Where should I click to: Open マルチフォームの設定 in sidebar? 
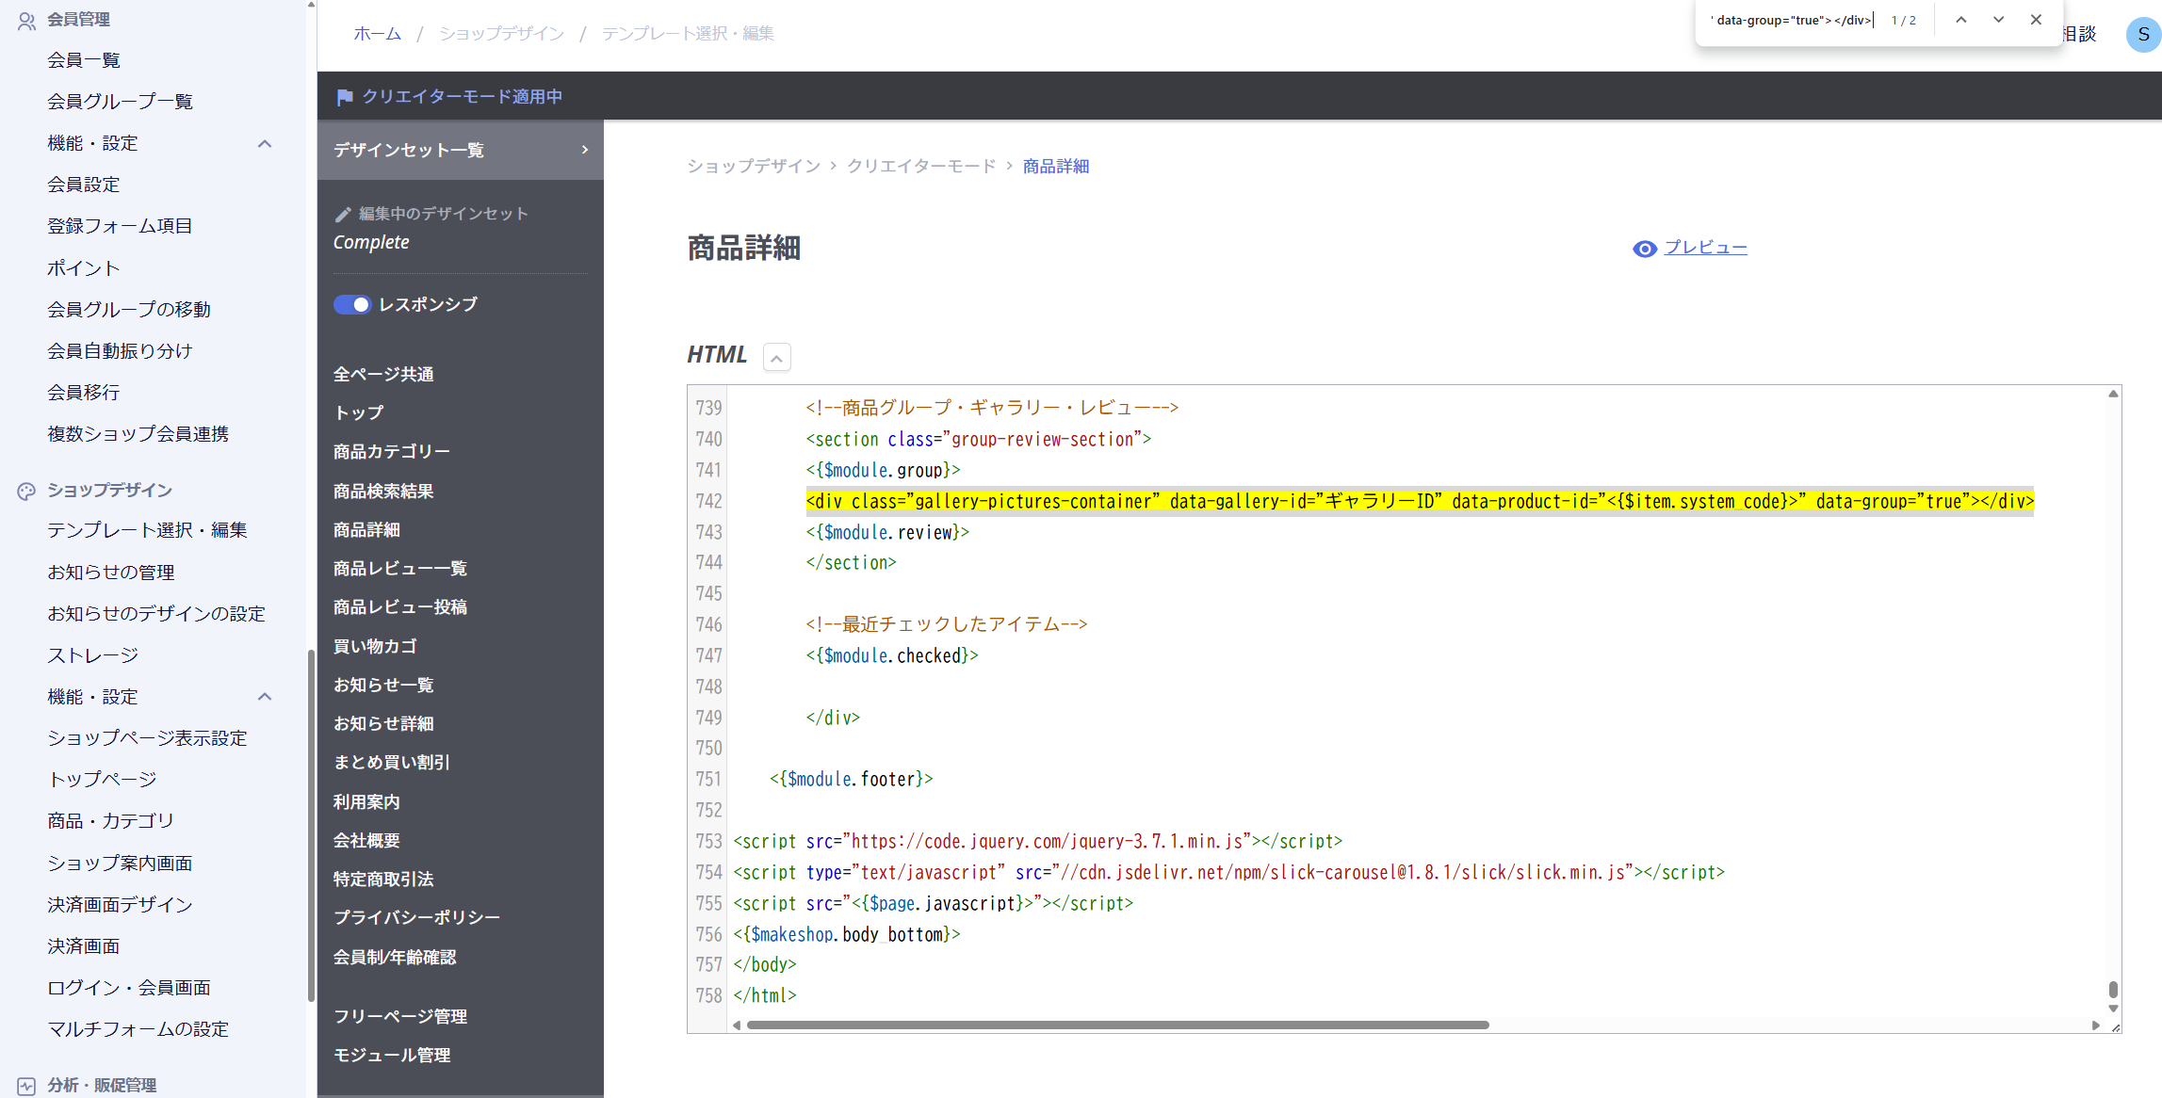(x=138, y=1029)
